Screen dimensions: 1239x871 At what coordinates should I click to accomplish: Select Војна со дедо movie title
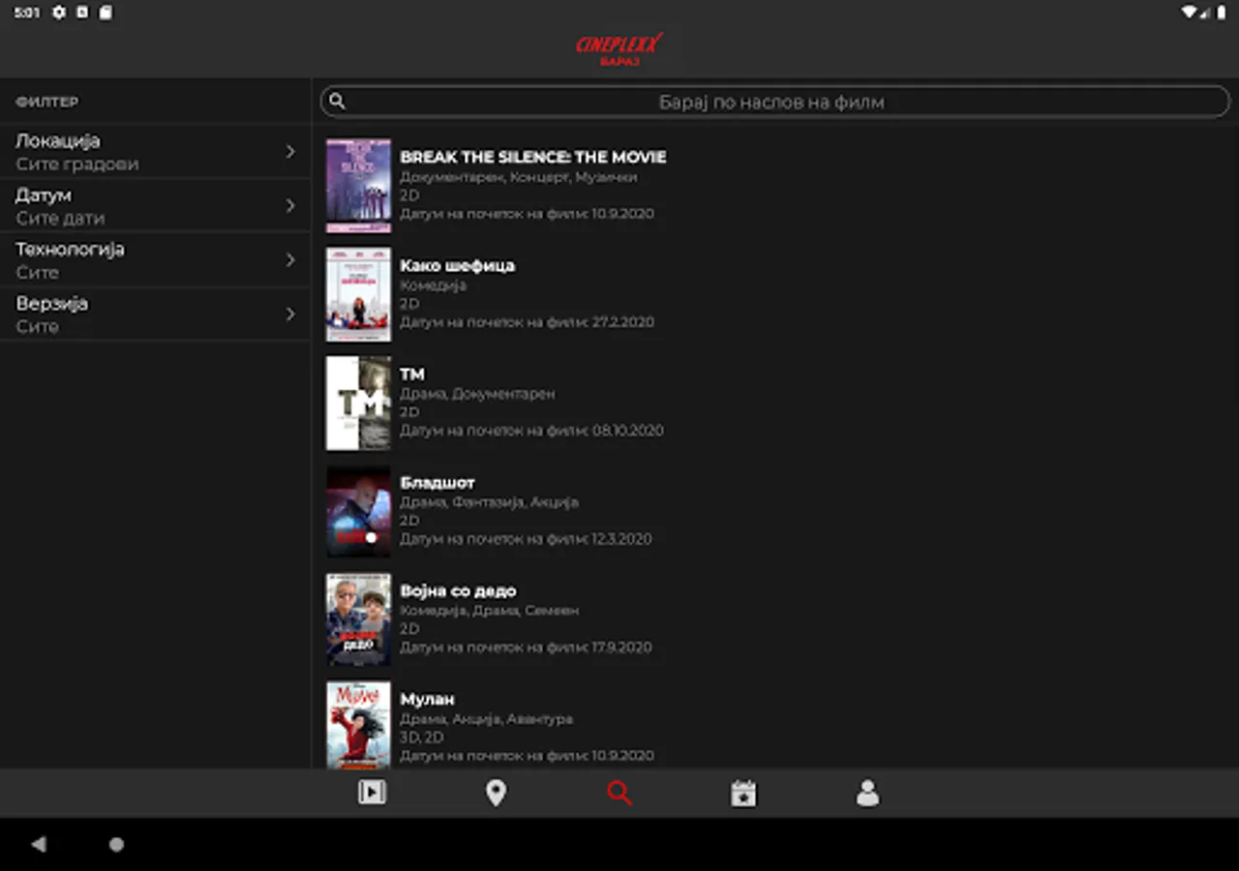coord(458,590)
